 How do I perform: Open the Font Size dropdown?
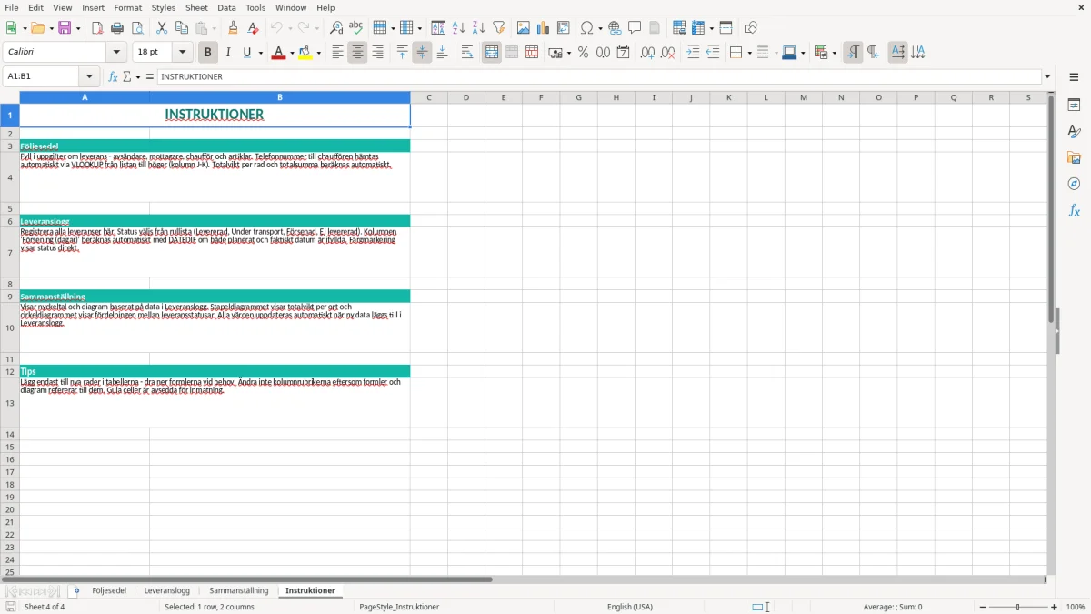pos(182,53)
